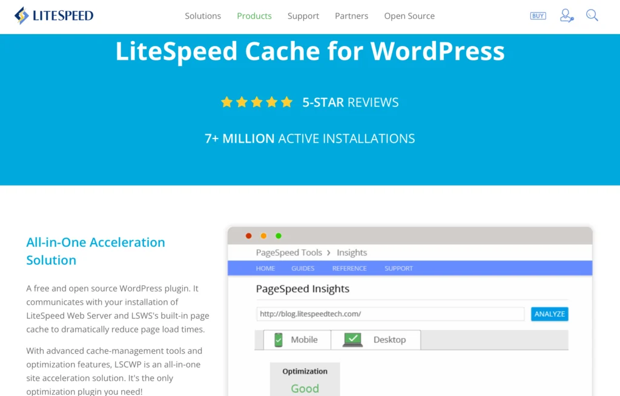The height and width of the screenshot is (396, 620).
Task: Open the user account login icon
Action: (567, 16)
